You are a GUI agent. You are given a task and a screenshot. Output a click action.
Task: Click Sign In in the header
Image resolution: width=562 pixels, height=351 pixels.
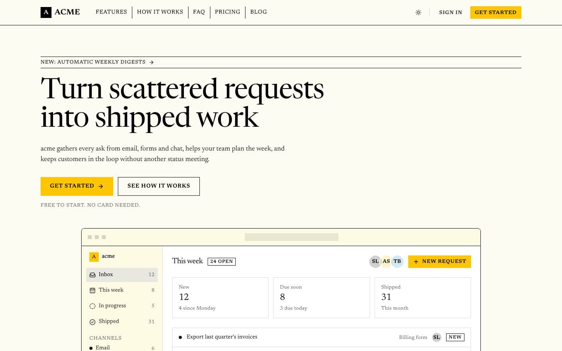point(450,12)
